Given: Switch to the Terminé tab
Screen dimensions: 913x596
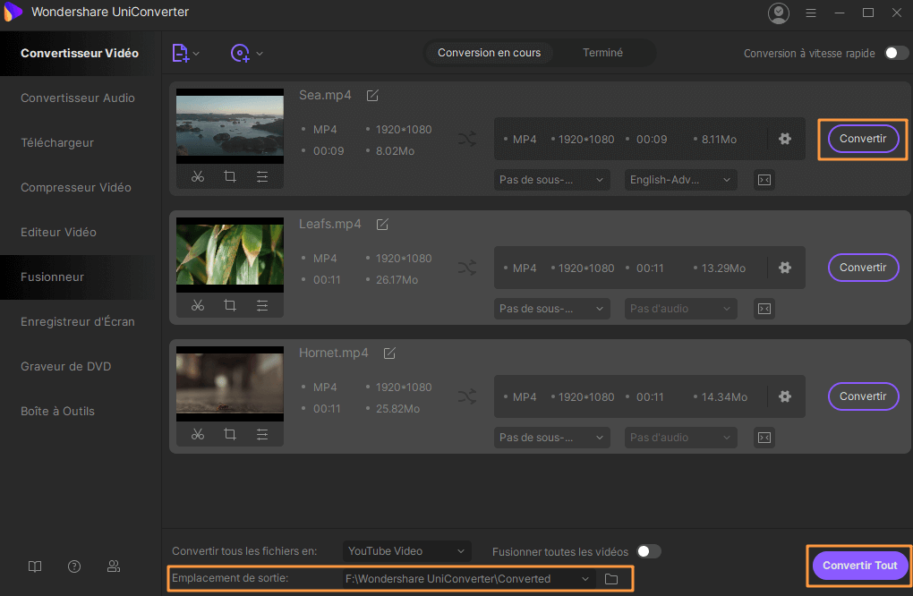Looking at the screenshot, I should coord(602,53).
